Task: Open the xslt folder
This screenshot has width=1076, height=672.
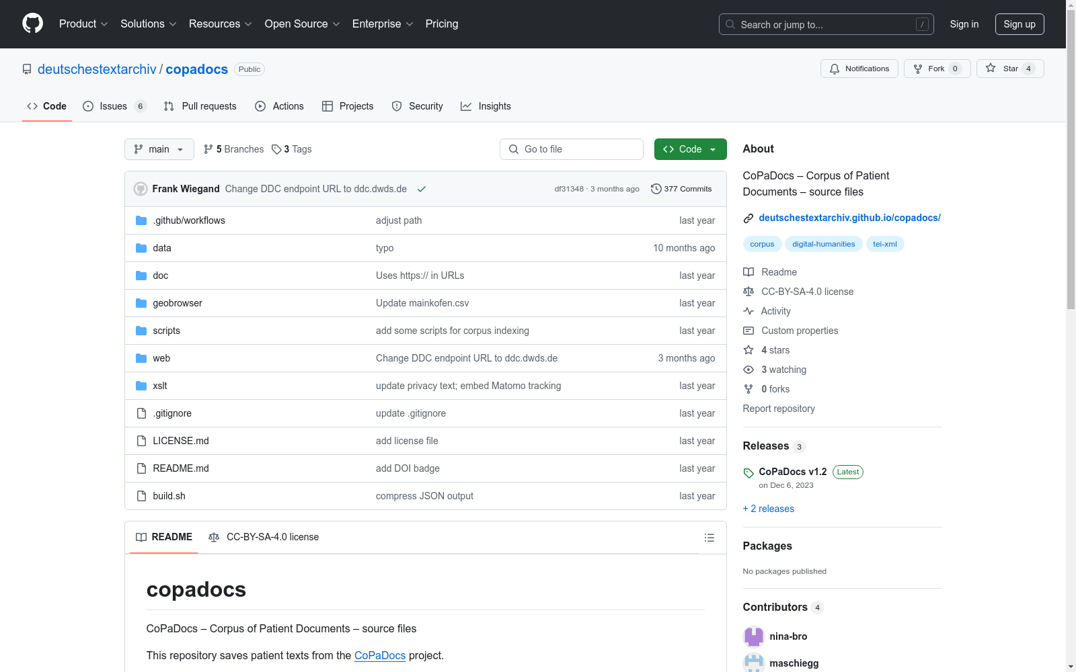Action: (160, 386)
